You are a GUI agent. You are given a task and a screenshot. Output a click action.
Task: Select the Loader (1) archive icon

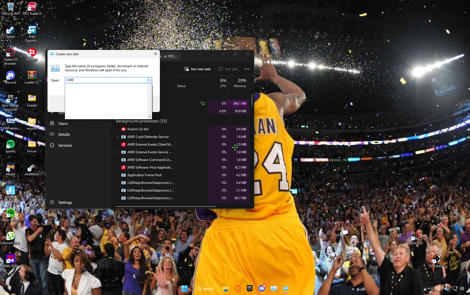pos(32,77)
